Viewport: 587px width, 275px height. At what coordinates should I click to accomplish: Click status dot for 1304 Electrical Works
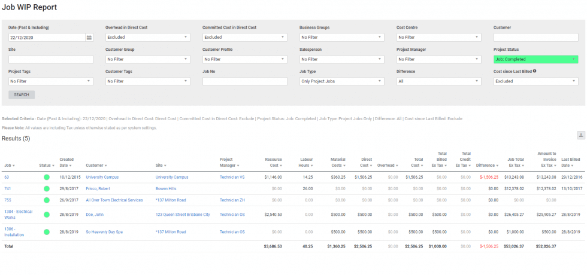point(47,214)
